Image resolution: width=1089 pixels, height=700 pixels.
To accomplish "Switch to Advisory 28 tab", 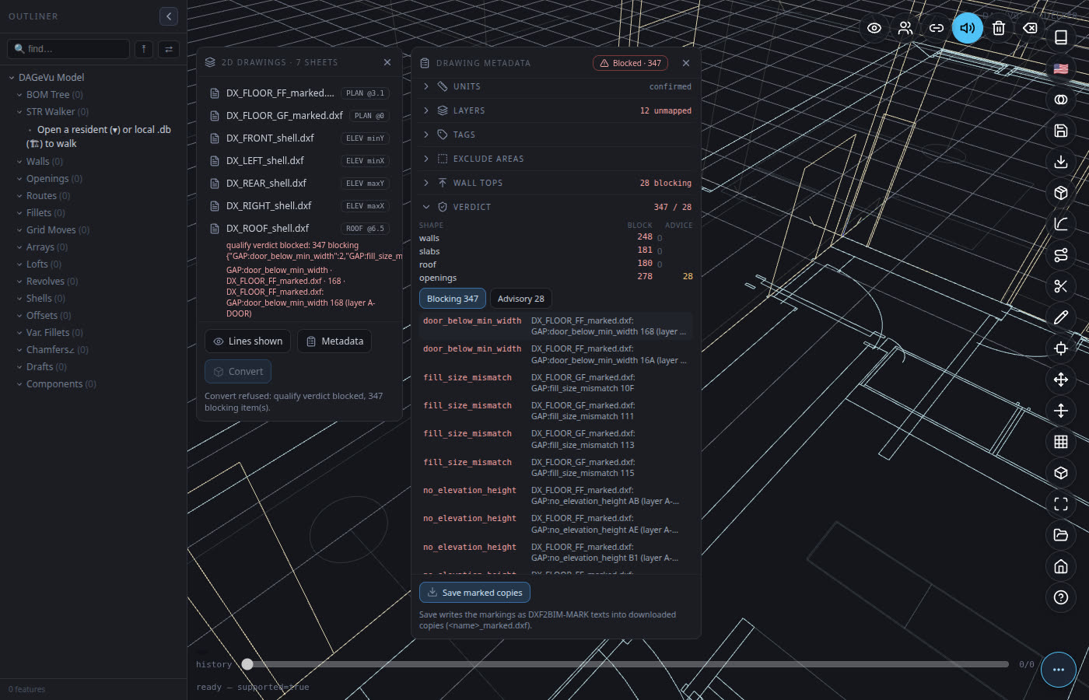I will click(x=520, y=299).
